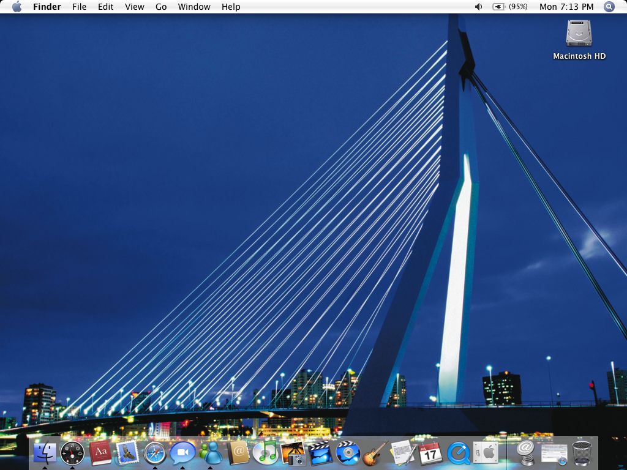Open iChat from the dock
The image size is (627, 470).
(x=182, y=453)
